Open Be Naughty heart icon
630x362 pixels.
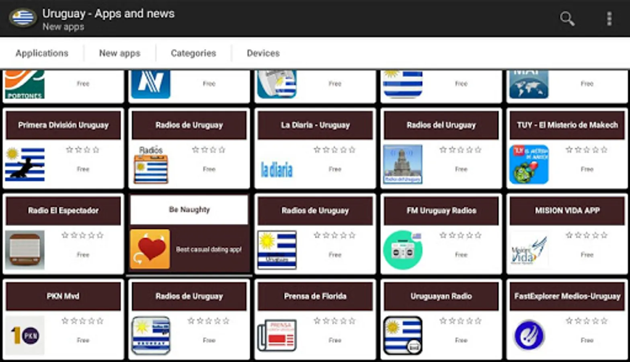pyautogui.click(x=150, y=249)
